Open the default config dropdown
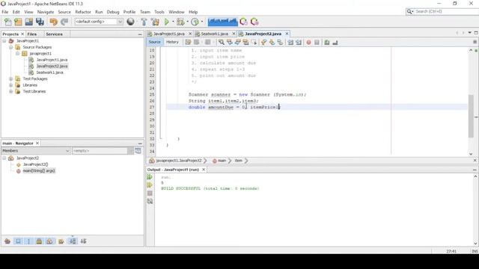The height and width of the screenshot is (269, 479). click(120, 22)
